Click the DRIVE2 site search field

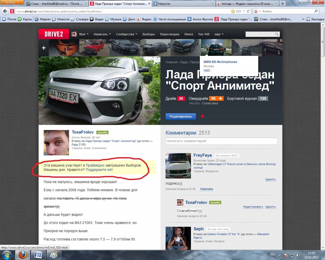(260, 34)
